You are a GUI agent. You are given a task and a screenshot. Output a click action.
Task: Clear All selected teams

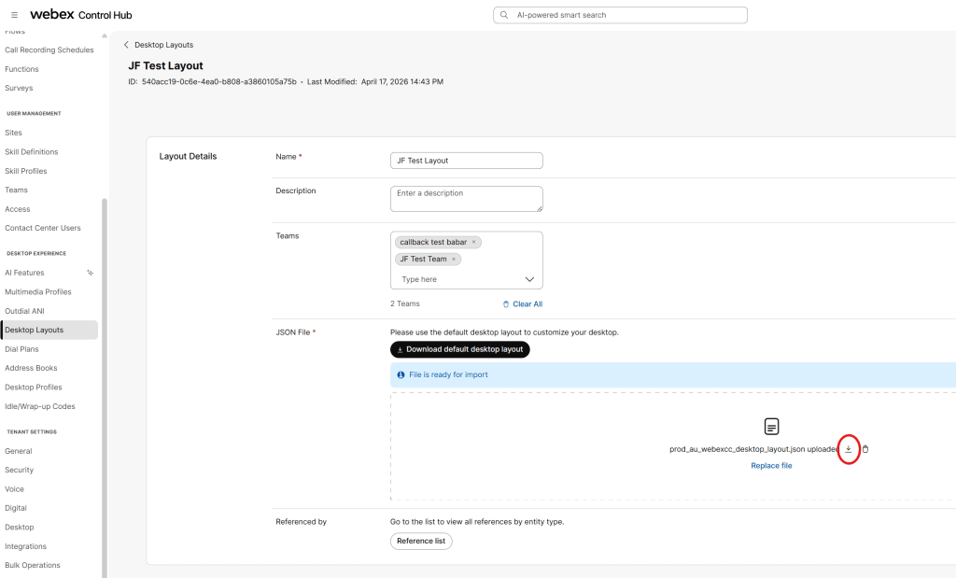(522, 303)
